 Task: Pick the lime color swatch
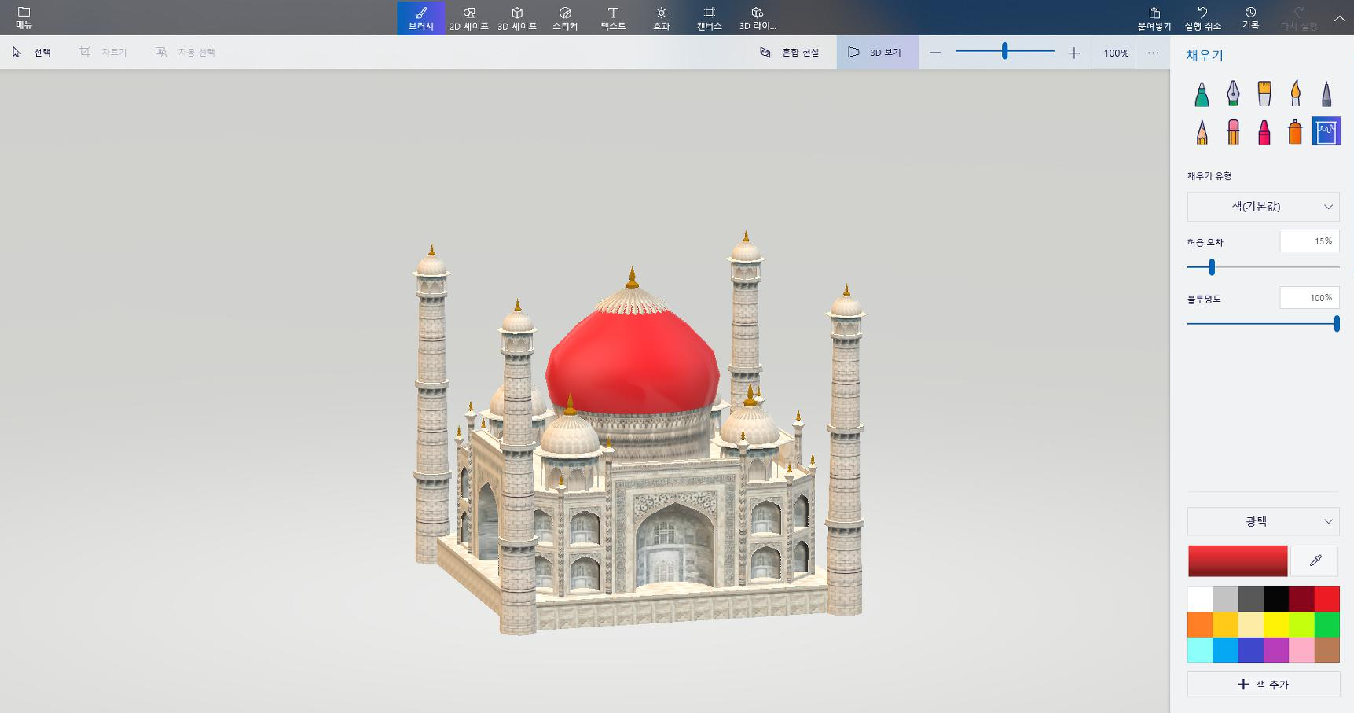click(1301, 625)
